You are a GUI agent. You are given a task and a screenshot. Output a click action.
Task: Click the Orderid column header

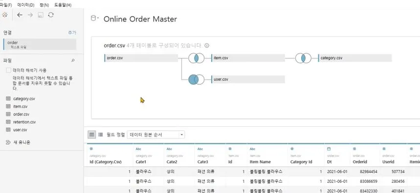[x=360, y=162]
